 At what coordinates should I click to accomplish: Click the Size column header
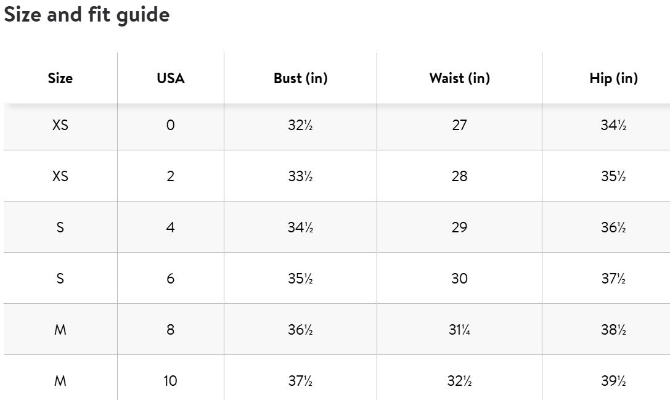60,78
